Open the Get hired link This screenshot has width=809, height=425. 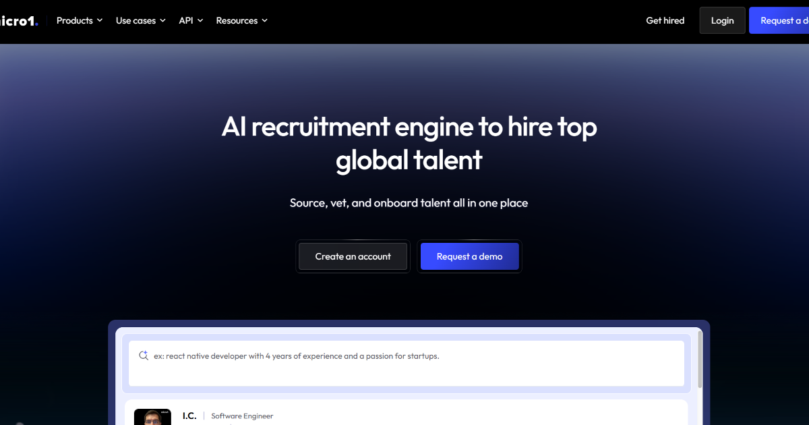coord(665,21)
